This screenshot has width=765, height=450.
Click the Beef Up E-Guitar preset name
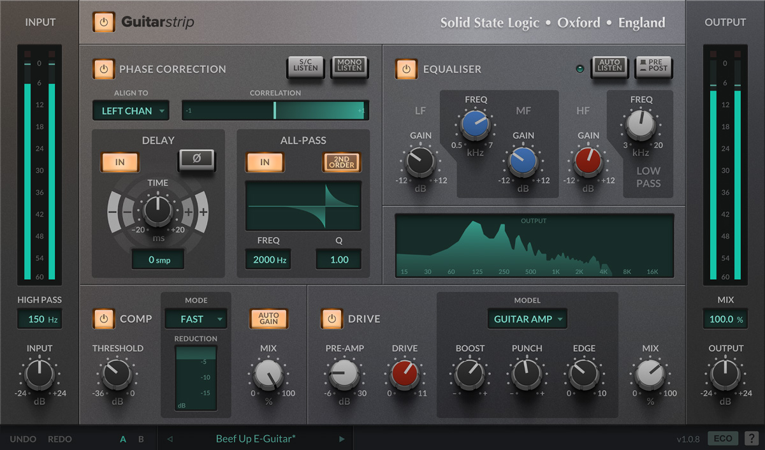pyautogui.click(x=258, y=439)
